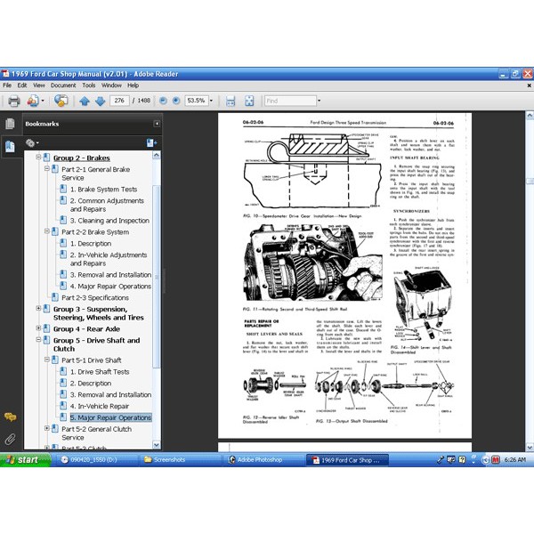The image size is (534, 534).
Task: Click the fit one full page icon
Action: 249,101
